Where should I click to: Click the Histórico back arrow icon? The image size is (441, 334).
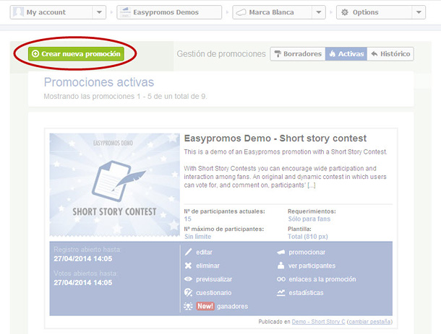point(374,53)
